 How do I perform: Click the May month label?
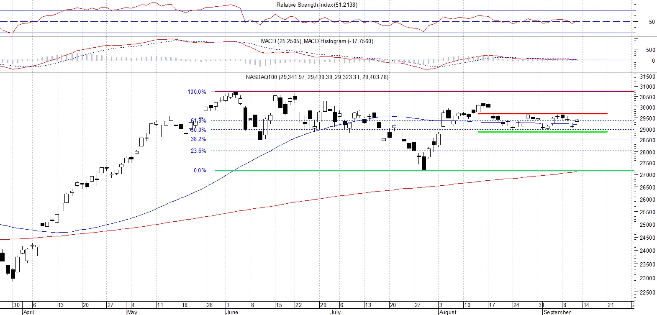132,312
